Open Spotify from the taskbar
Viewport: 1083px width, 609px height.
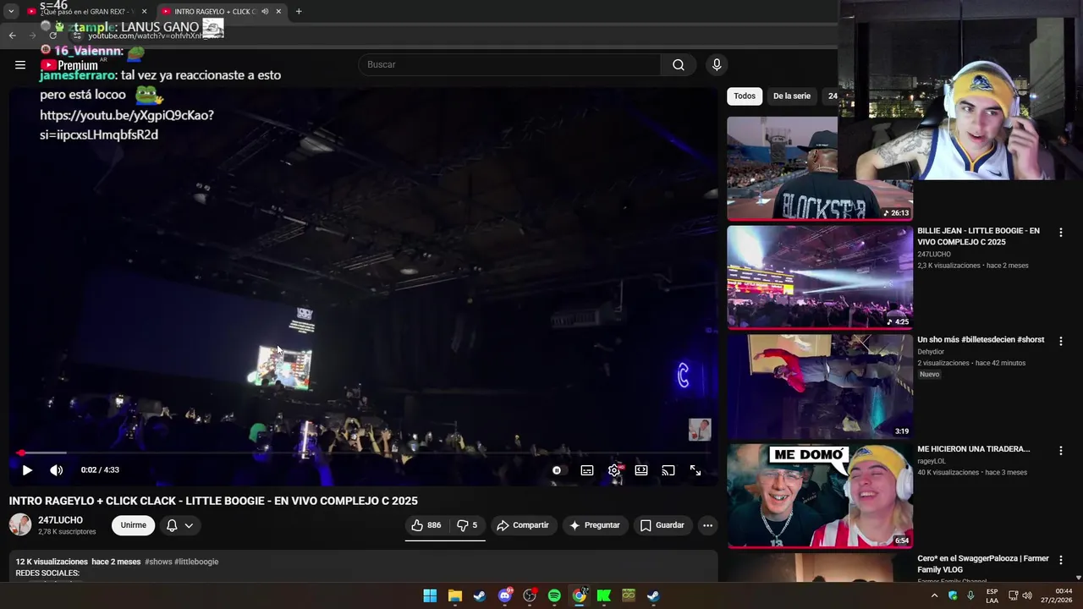(x=554, y=595)
